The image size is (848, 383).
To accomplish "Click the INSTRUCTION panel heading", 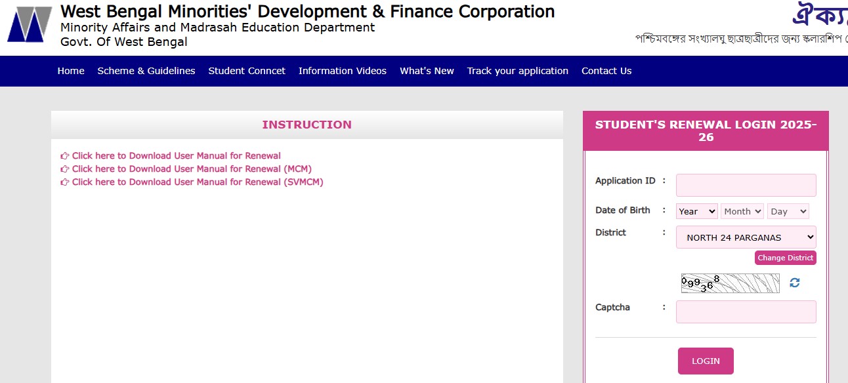I will 307,125.
